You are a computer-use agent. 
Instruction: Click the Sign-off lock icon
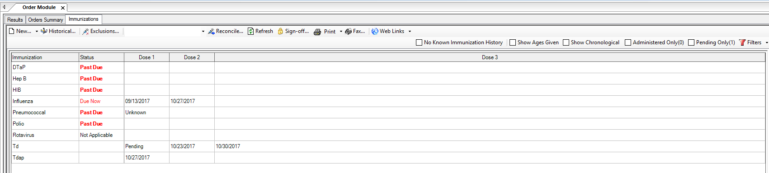(280, 31)
